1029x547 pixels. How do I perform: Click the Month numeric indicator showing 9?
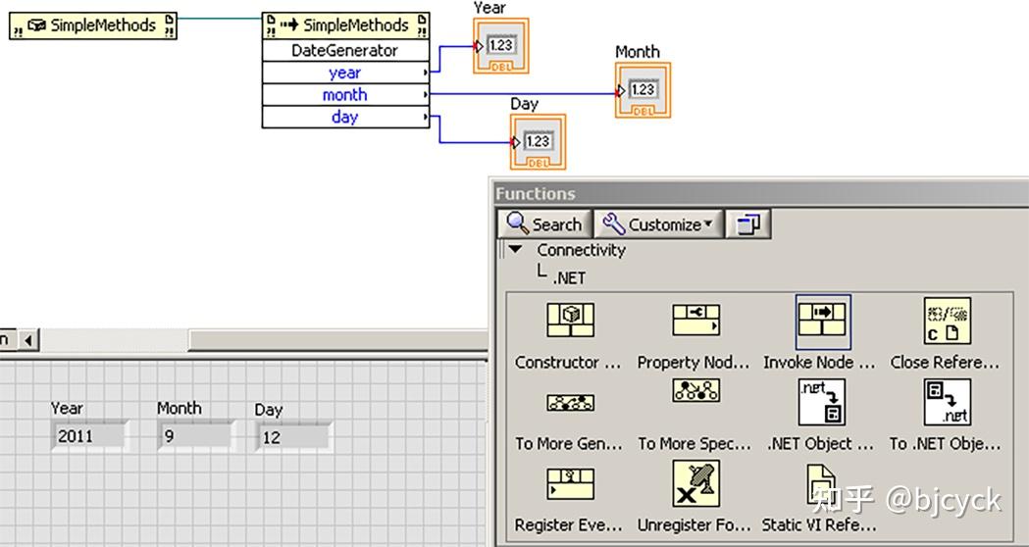tap(195, 436)
